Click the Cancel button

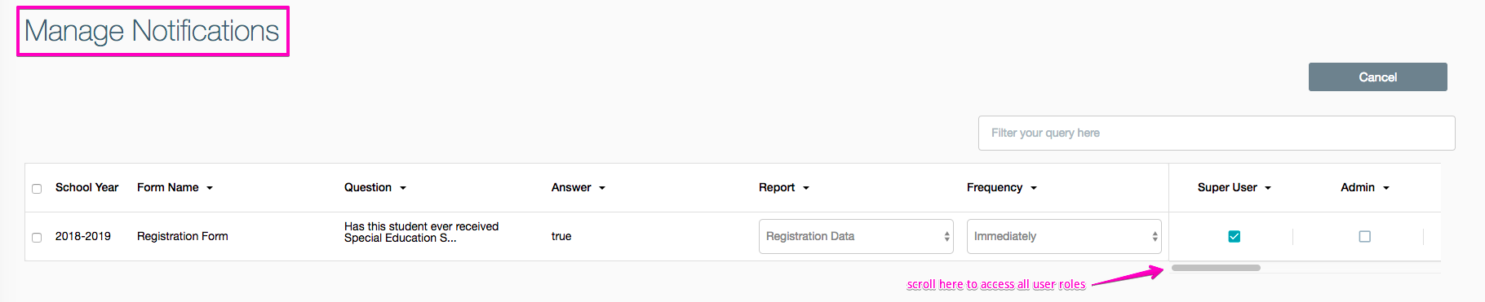click(1378, 77)
